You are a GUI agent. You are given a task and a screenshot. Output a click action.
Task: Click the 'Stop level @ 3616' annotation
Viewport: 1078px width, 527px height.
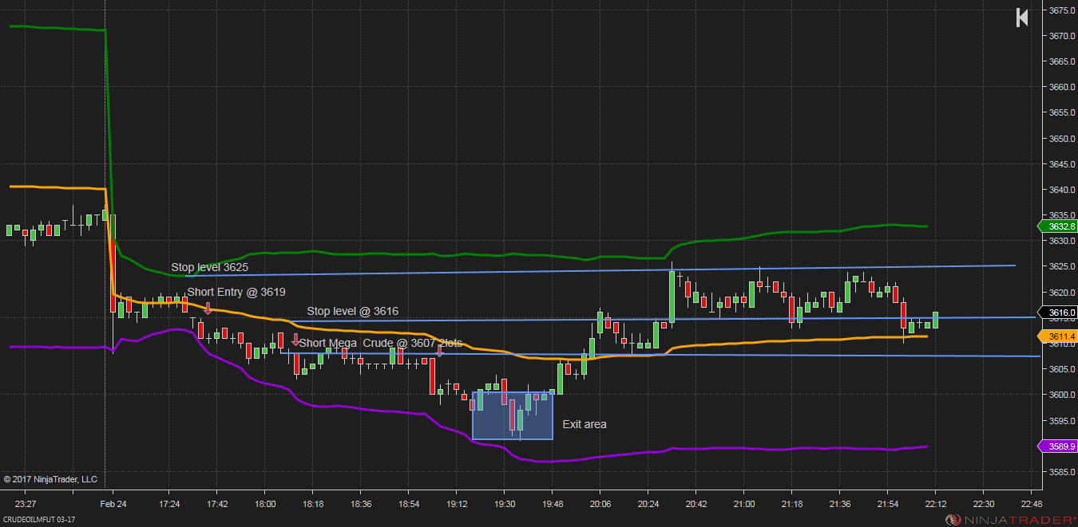click(x=353, y=311)
